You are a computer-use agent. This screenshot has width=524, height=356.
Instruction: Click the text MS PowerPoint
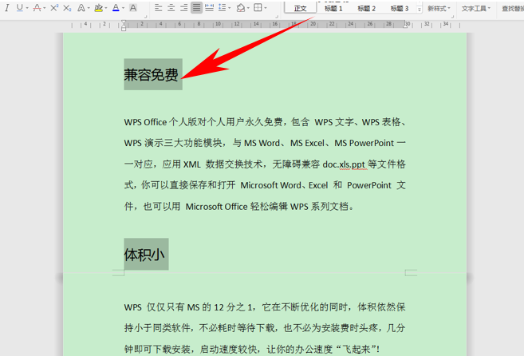pyautogui.click(x=364, y=143)
